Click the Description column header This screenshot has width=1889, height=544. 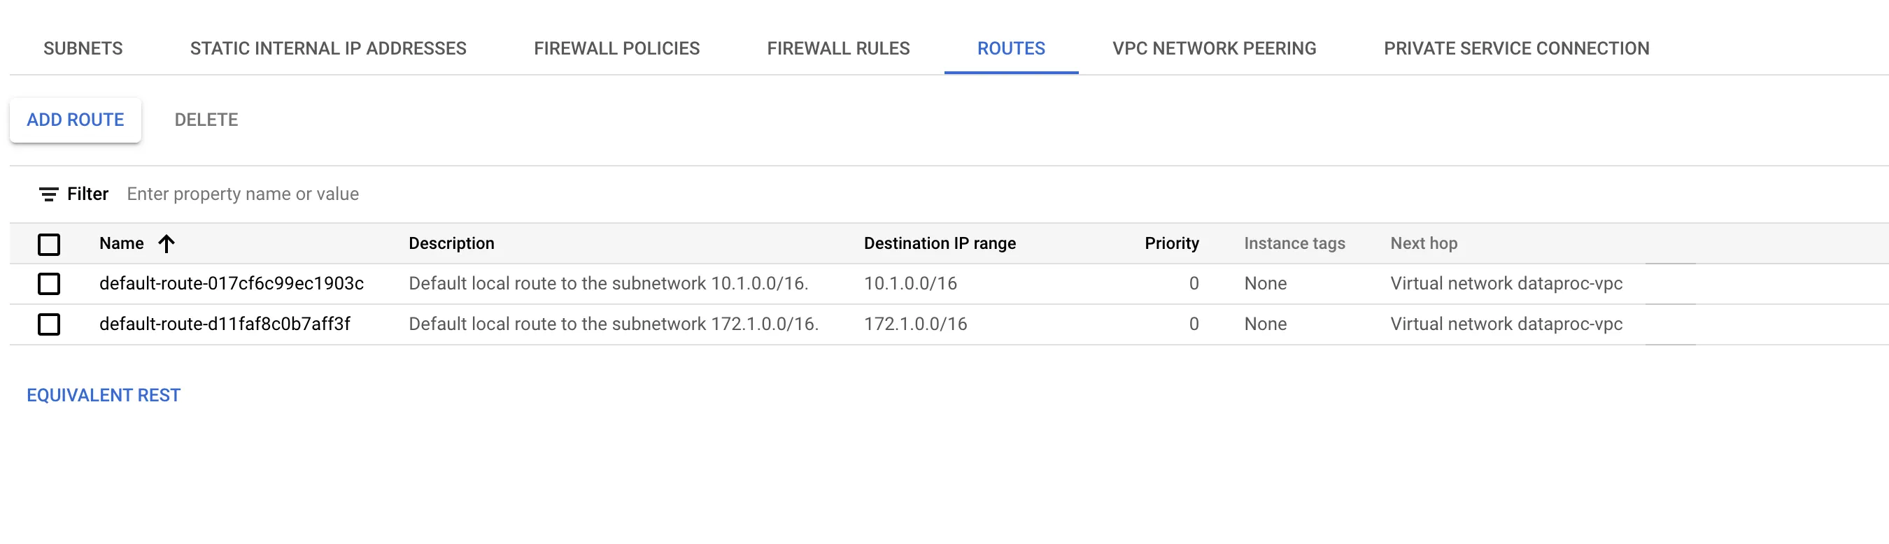(x=451, y=243)
